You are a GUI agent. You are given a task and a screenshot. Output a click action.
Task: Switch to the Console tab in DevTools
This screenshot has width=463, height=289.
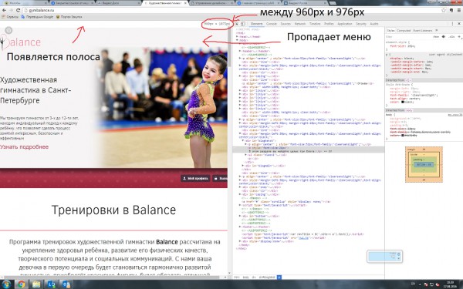pos(272,24)
